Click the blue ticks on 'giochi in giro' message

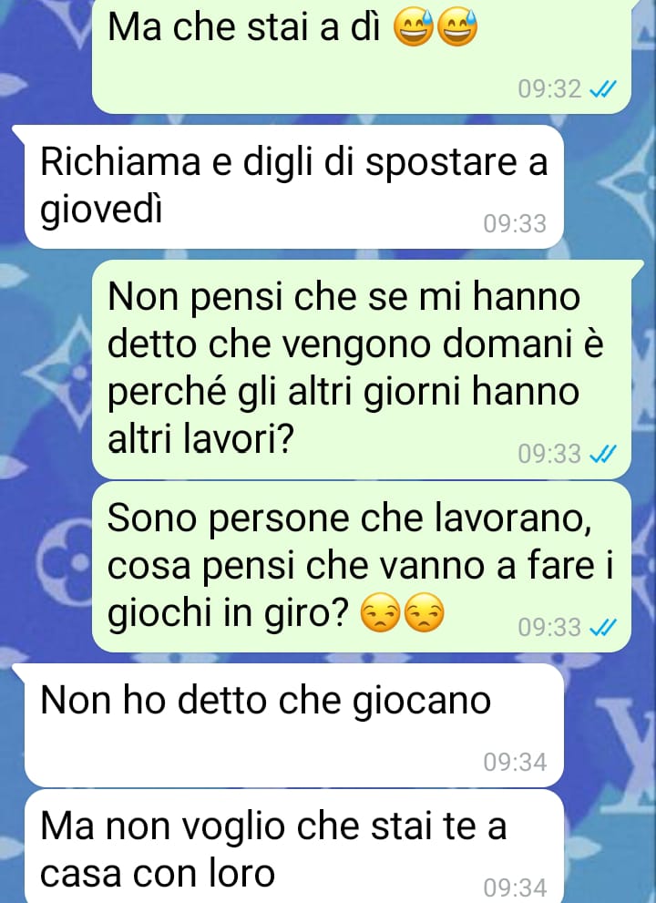point(603,627)
